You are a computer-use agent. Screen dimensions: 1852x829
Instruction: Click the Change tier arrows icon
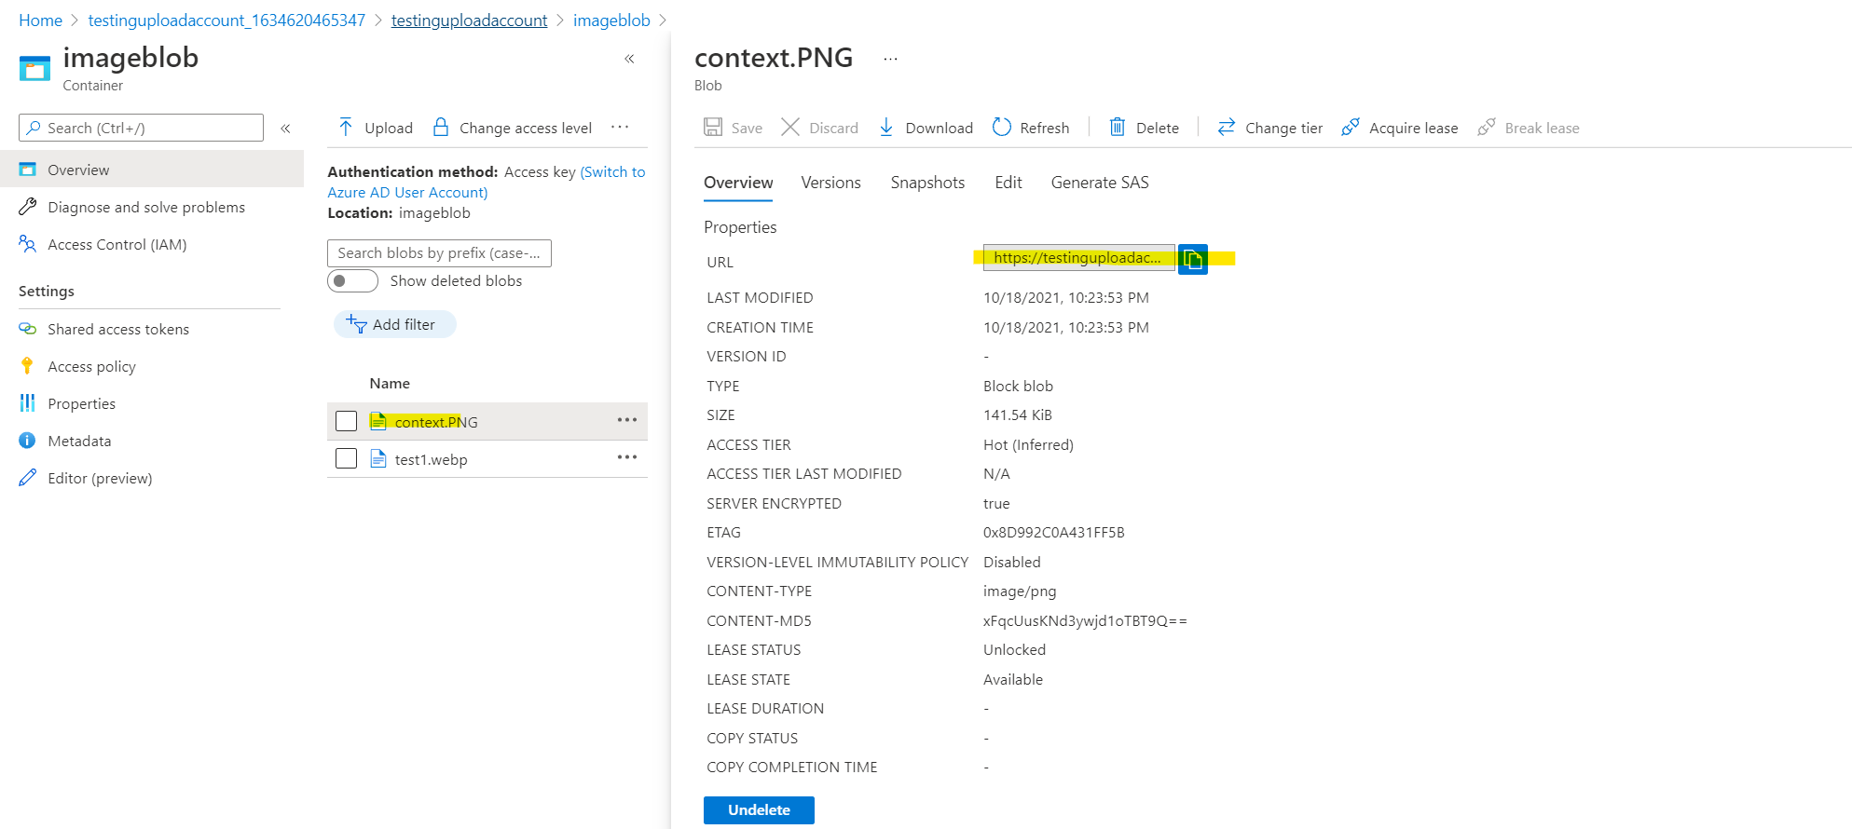[x=1227, y=127]
